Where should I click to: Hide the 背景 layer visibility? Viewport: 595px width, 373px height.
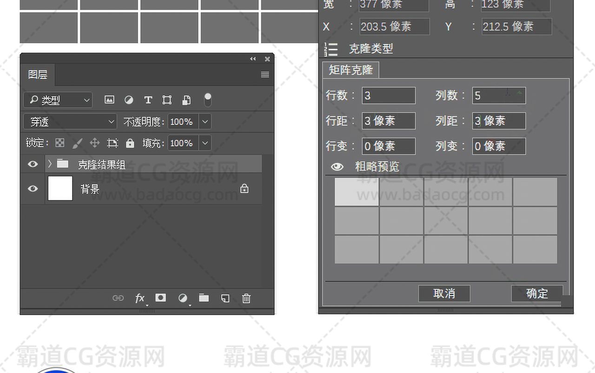(x=33, y=188)
